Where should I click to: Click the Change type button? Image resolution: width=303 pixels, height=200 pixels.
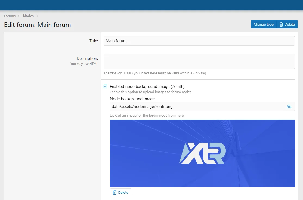click(264, 25)
